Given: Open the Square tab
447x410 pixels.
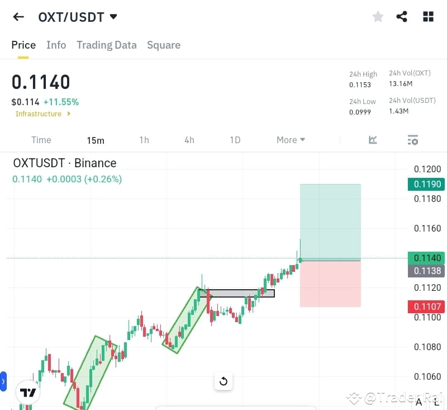Looking at the screenshot, I should tap(164, 45).
